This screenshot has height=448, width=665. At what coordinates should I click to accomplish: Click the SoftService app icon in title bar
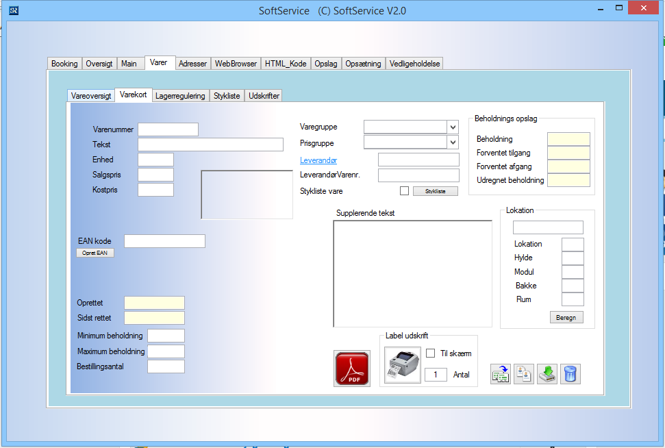tap(14, 10)
